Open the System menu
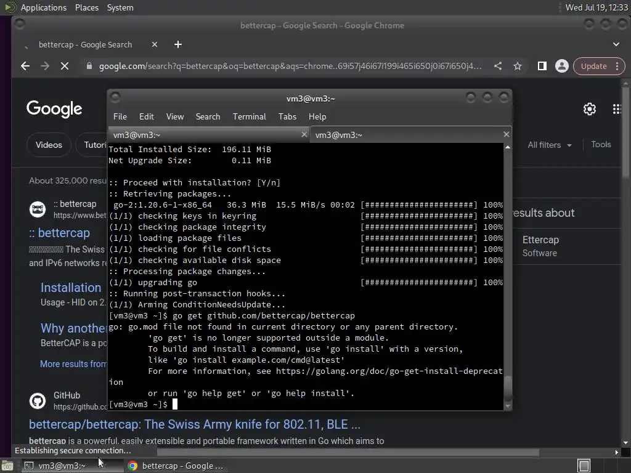 pyautogui.click(x=120, y=7)
